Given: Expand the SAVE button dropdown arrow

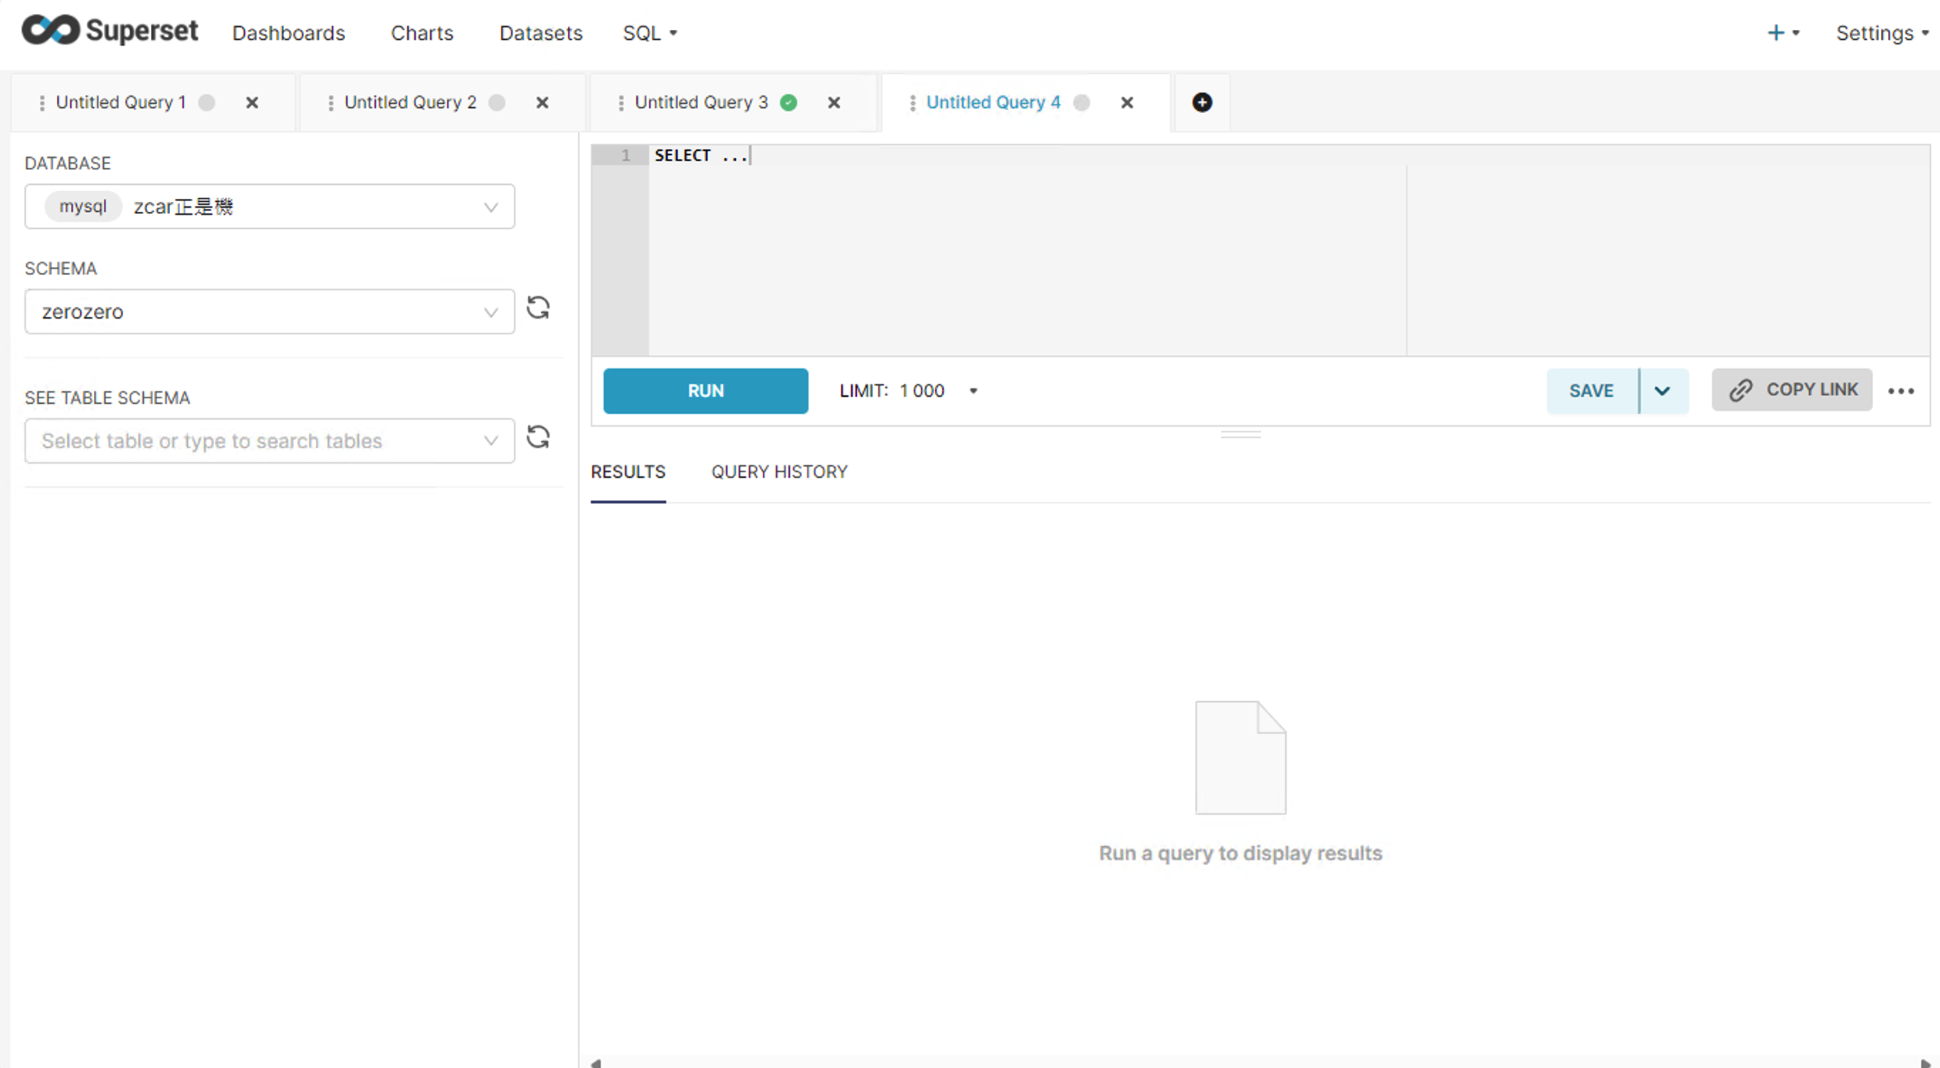Looking at the screenshot, I should 1662,390.
